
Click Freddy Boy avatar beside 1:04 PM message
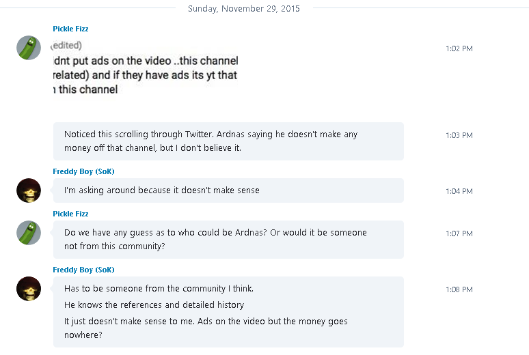point(29,190)
